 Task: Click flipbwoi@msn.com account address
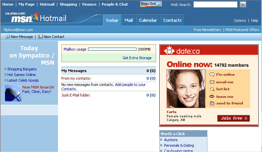point(18,30)
